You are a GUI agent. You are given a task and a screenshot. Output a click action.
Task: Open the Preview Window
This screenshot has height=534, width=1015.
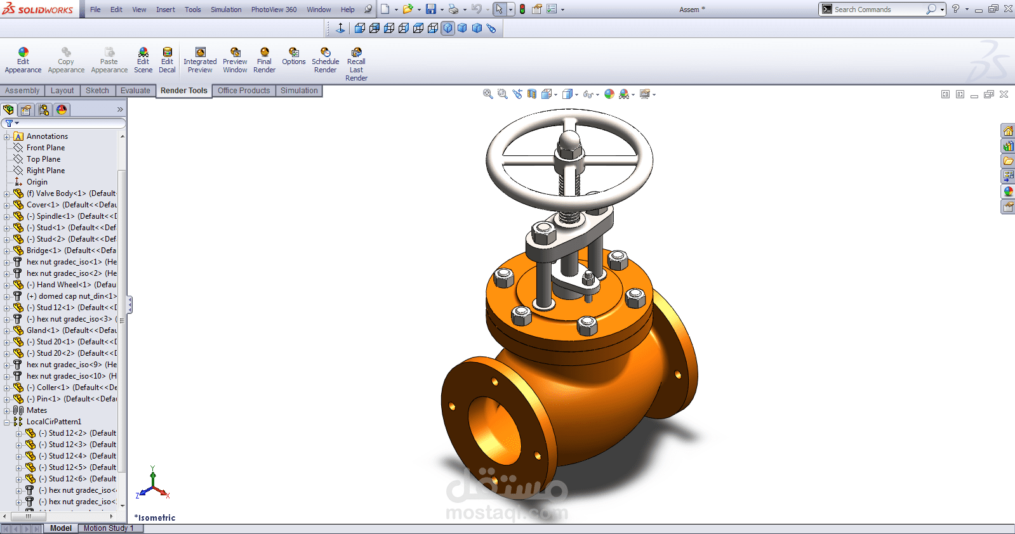pos(235,60)
